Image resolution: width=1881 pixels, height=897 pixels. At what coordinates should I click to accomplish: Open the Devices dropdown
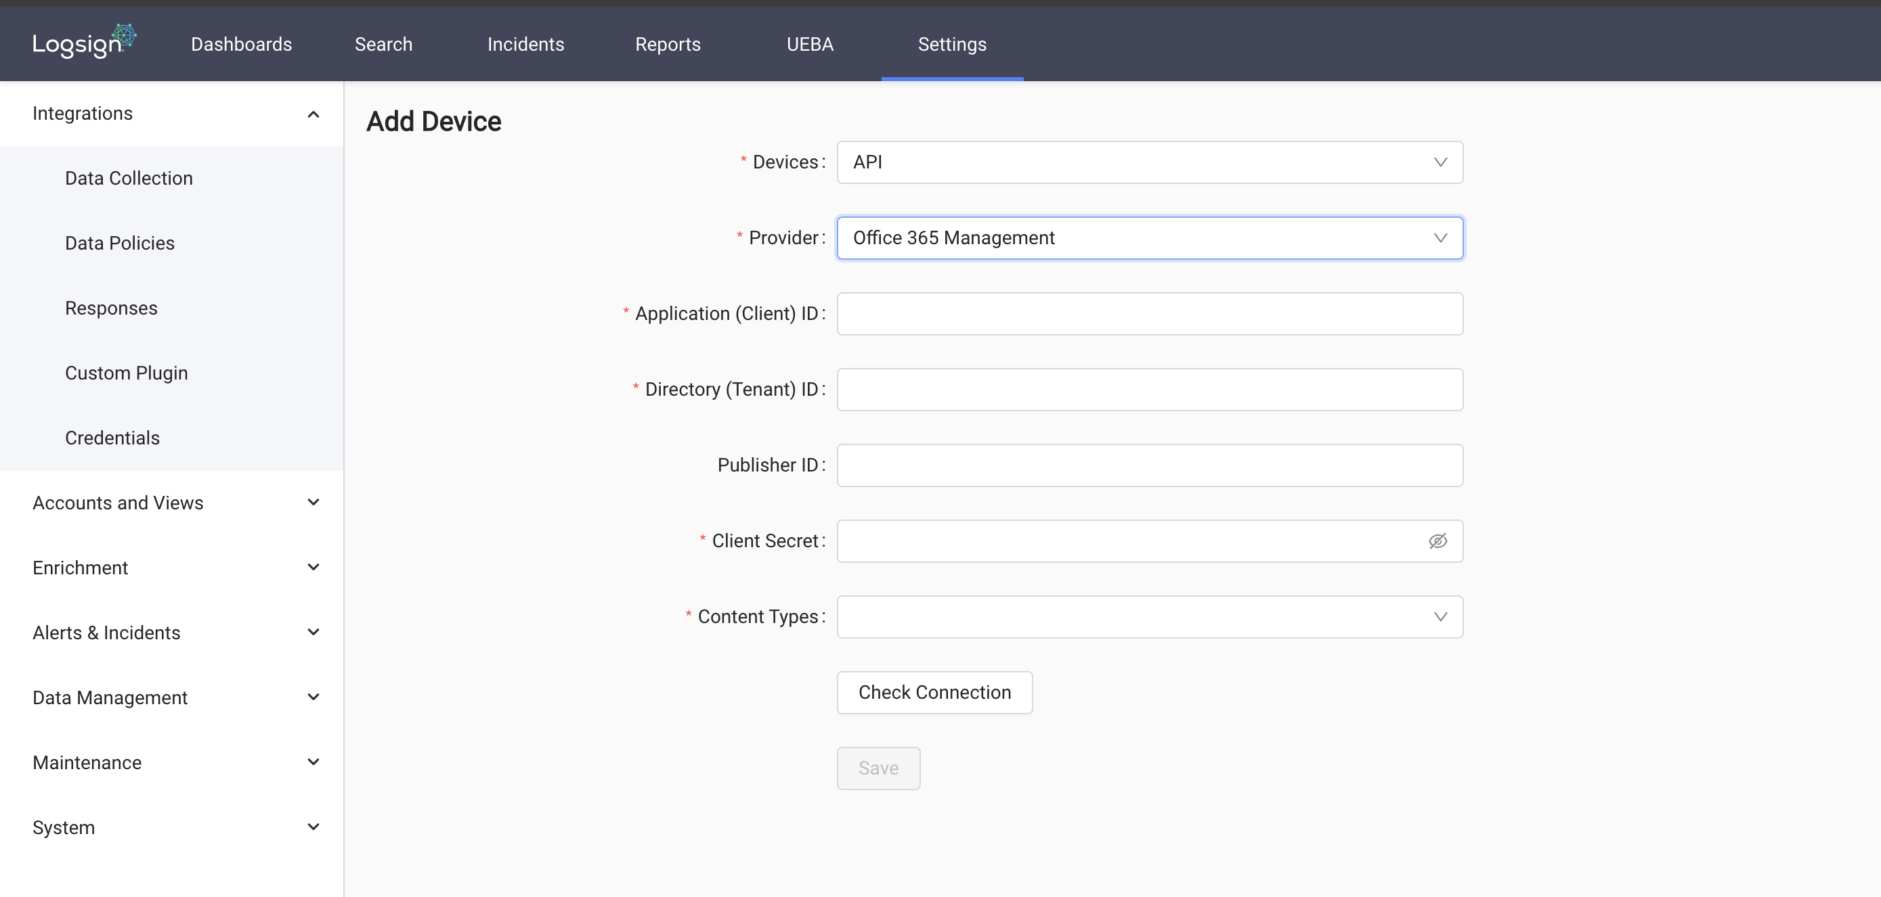coord(1148,162)
